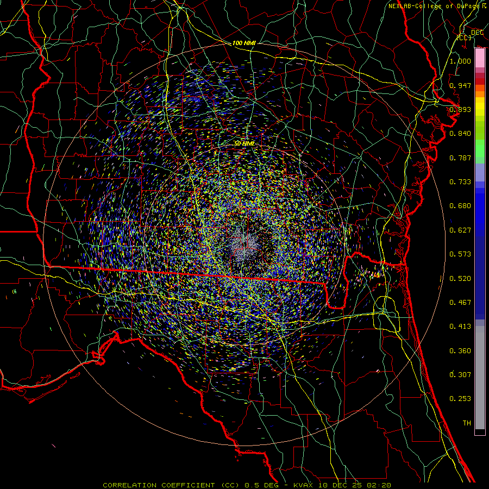Select the 0.680 legend value
489x489 pixels.
(460, 206)
